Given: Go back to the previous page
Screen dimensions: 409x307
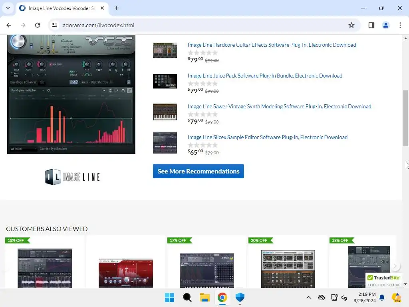Looking at the screenshot, I should (9, 25).
